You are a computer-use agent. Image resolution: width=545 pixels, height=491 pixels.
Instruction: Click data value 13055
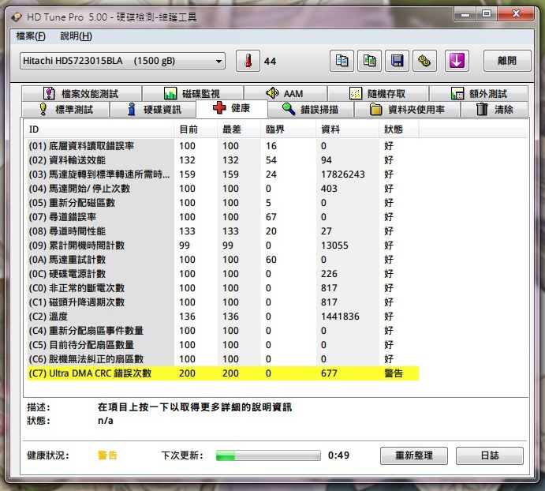point(334,245)
